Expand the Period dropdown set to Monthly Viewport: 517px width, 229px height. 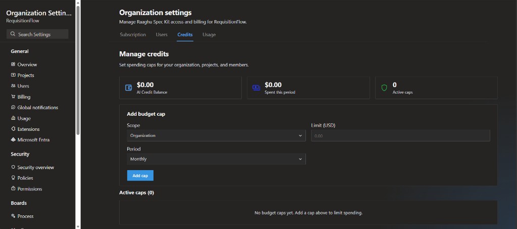[216, 159]
